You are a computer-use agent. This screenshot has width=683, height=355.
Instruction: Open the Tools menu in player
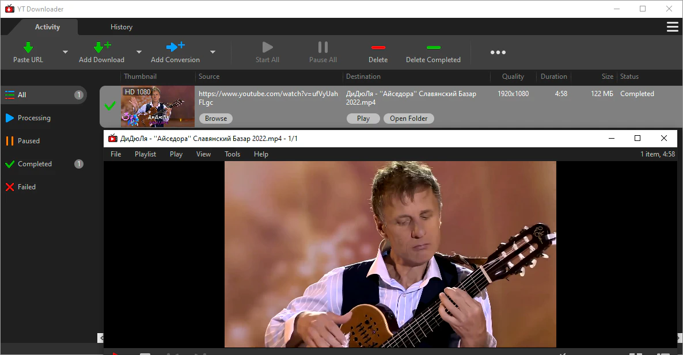click(x=232, y=154)
